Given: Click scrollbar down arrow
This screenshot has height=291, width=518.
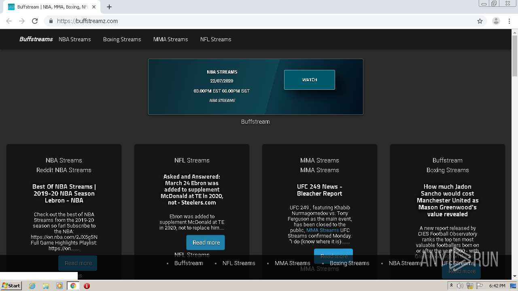Looking at the screenshot, I should pyautogui.click(x=515, y=276).
